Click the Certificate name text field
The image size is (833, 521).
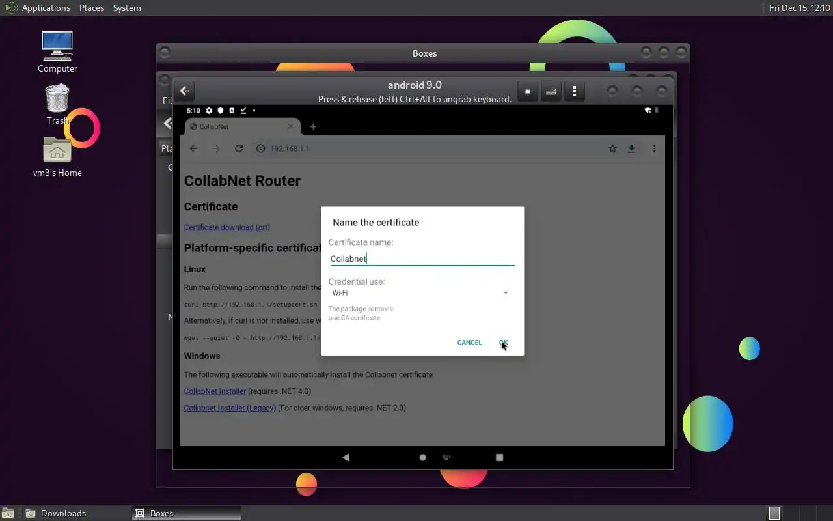pos(422,259)
